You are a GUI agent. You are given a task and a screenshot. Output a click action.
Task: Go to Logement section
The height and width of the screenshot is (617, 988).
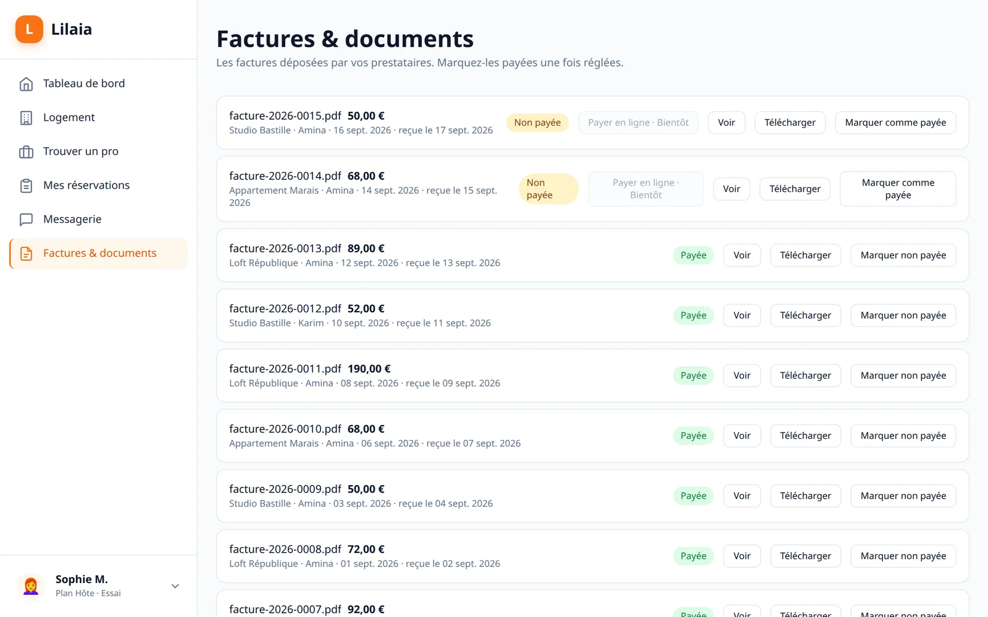pos(99,118)
